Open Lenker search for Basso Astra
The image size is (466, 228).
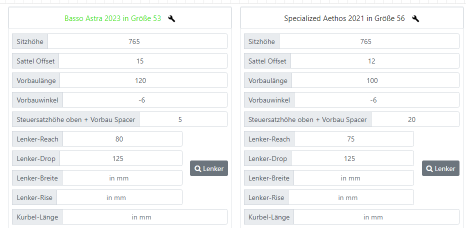(x=209, y=168)
